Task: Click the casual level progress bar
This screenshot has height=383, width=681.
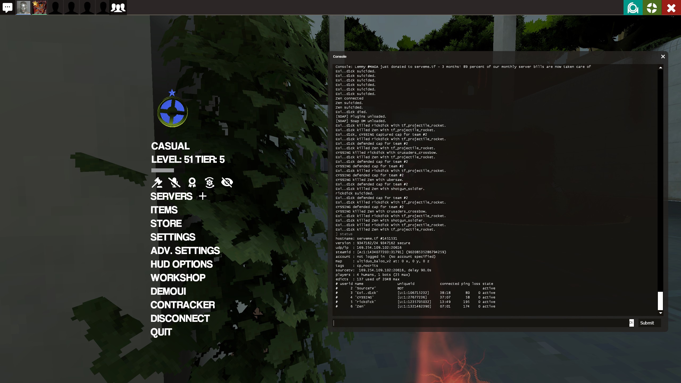Action: point(163,170)
